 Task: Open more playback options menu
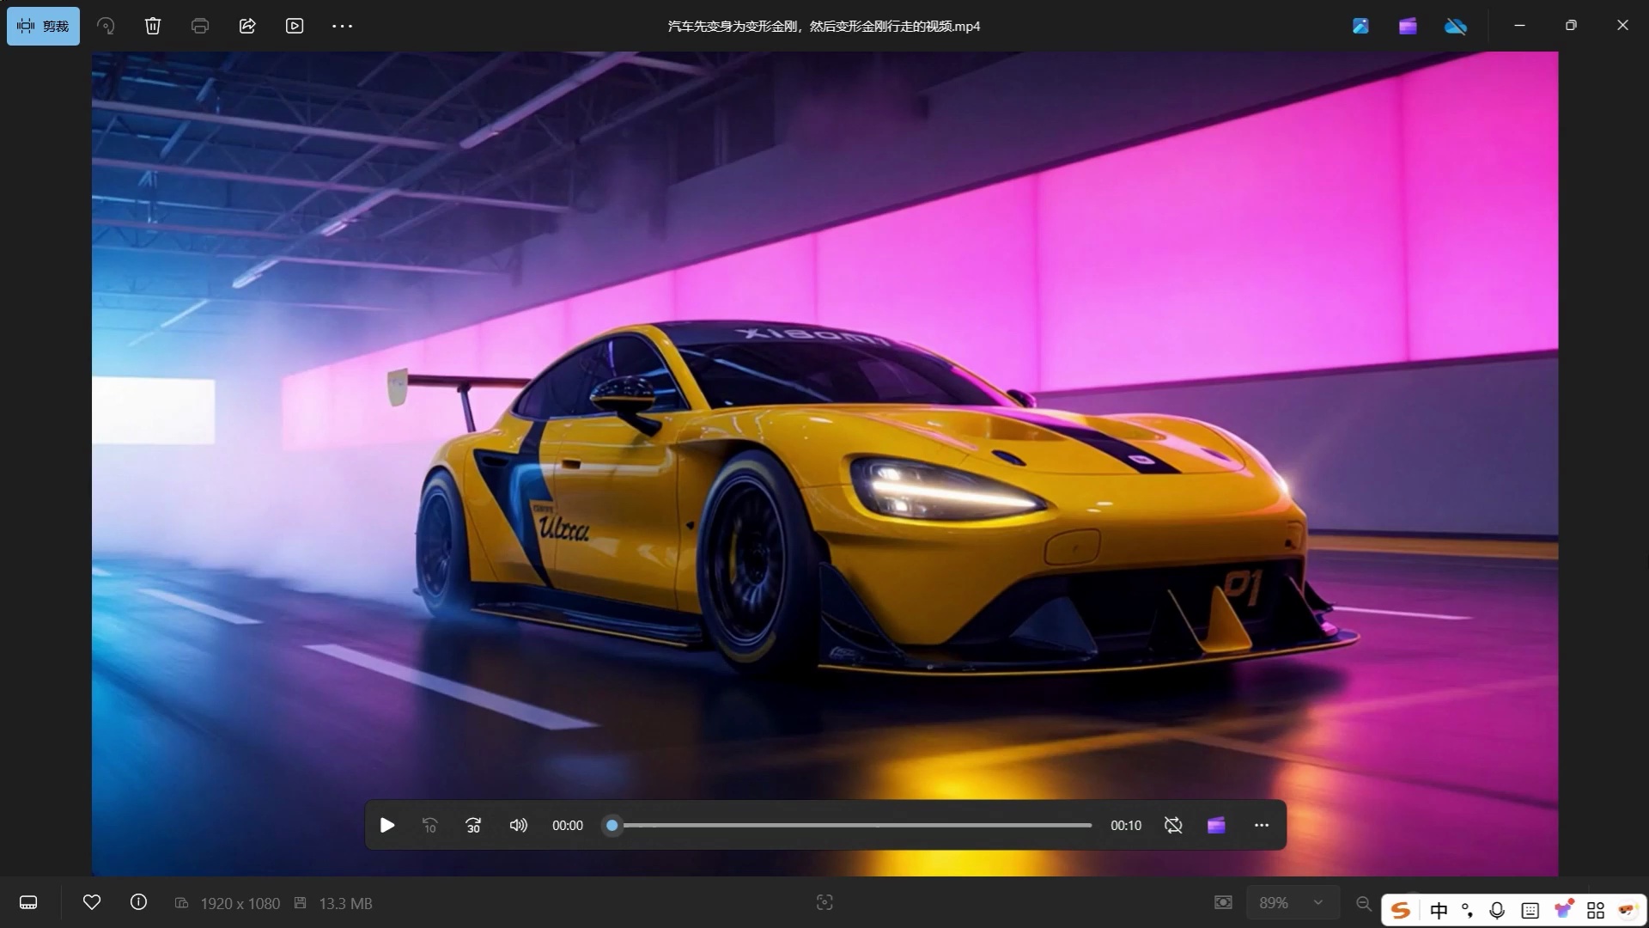pyautogui.click(x=1262, y=826)
